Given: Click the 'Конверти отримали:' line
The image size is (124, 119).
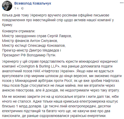Looking at the screenshot, I should pyautogui.click(x=19, y=31).
